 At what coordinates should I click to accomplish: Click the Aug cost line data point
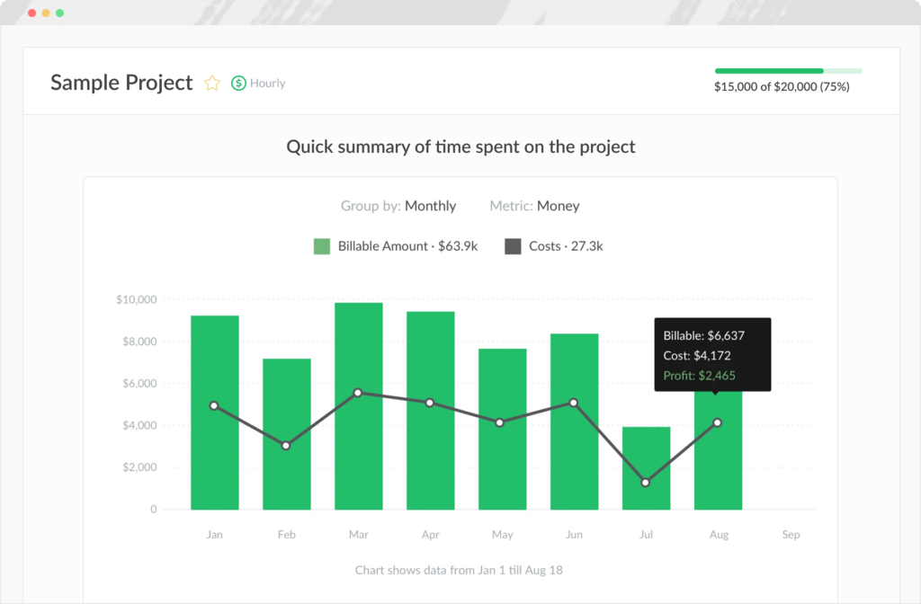click(718, 422)
